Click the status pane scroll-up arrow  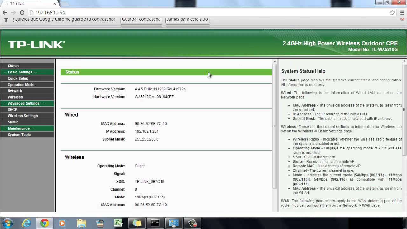click(275, 61)
